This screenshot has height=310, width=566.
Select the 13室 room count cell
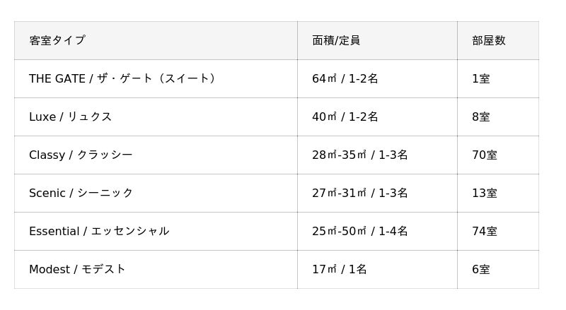tap(485, 193)
